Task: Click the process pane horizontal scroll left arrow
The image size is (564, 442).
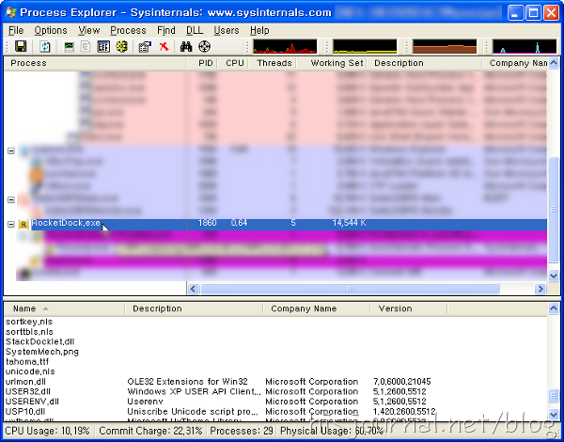Action: [193, 289]
